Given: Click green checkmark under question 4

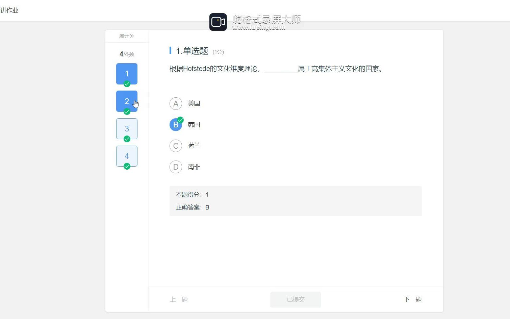Looking at the screenshot, I should (127, 166).
